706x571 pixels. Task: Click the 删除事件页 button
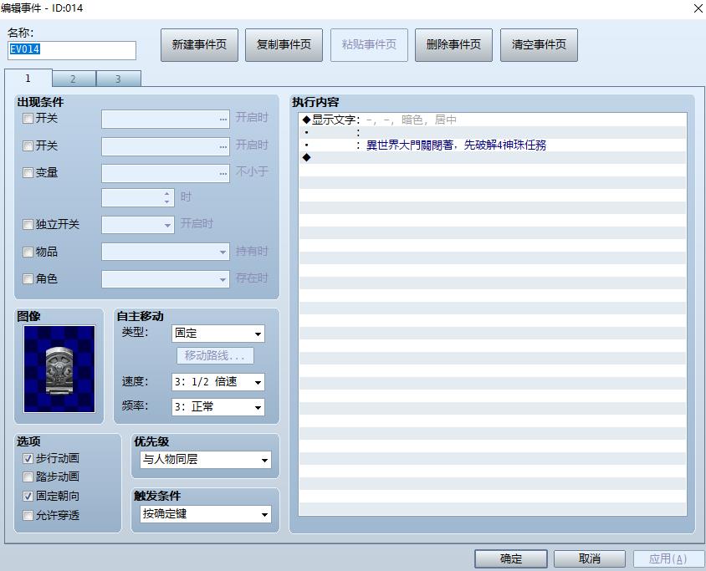pyautogui.click(x=453, y=45)
